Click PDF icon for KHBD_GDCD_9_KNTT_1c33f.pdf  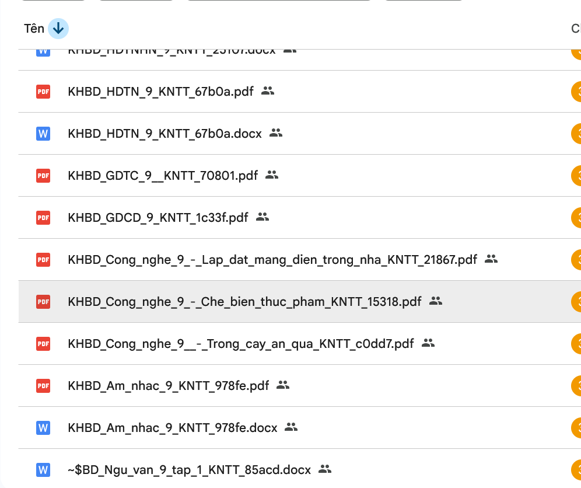pyautogui.click(x=43, y=217)
